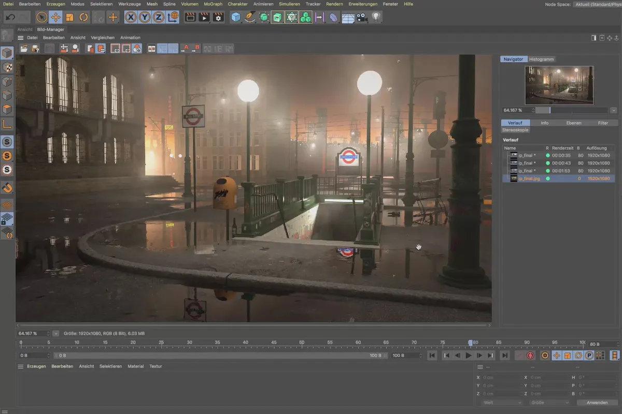Click Set as B icon

tap(195, 48)
